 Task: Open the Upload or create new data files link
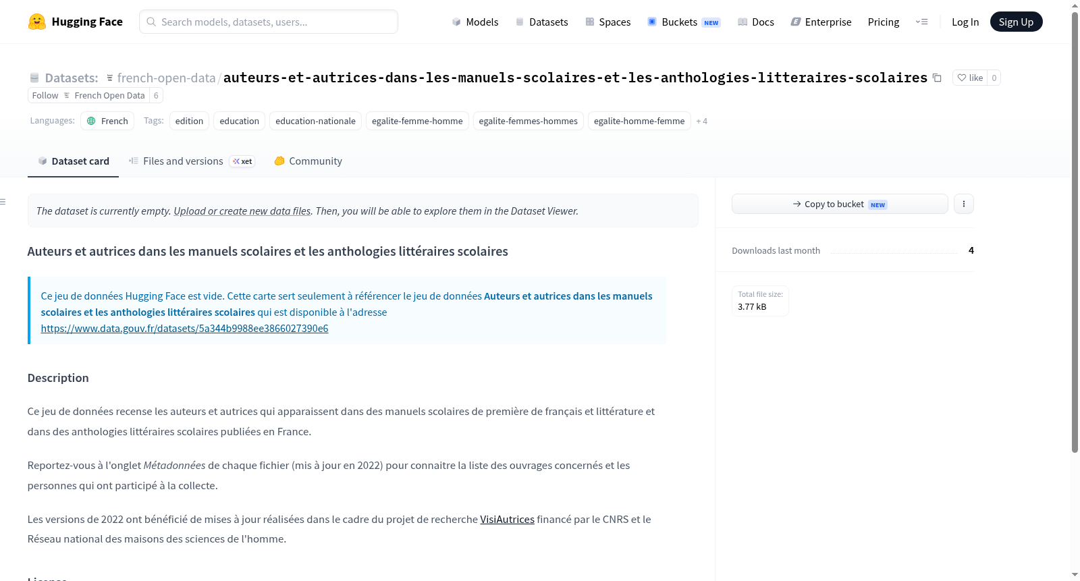point(242,211)
